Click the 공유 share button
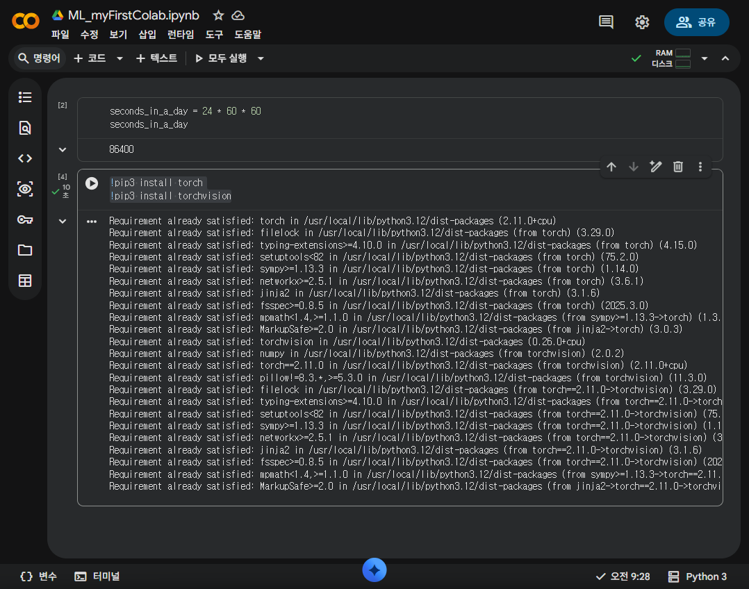The width and height of the screenshot is (749, 589). tap(696, 22)
